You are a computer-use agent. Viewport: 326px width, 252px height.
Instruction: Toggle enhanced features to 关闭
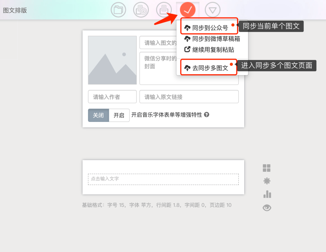(x=98, y=115)
